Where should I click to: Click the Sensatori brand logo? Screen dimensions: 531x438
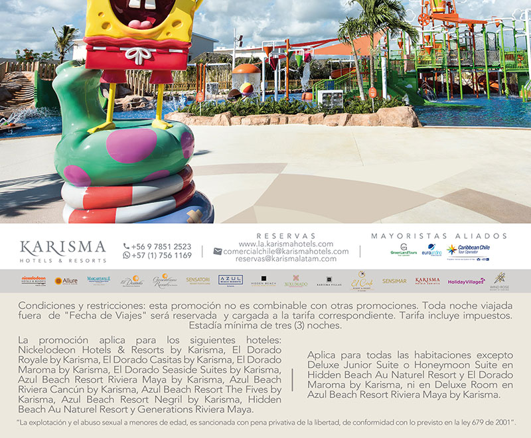coord(198,281)
